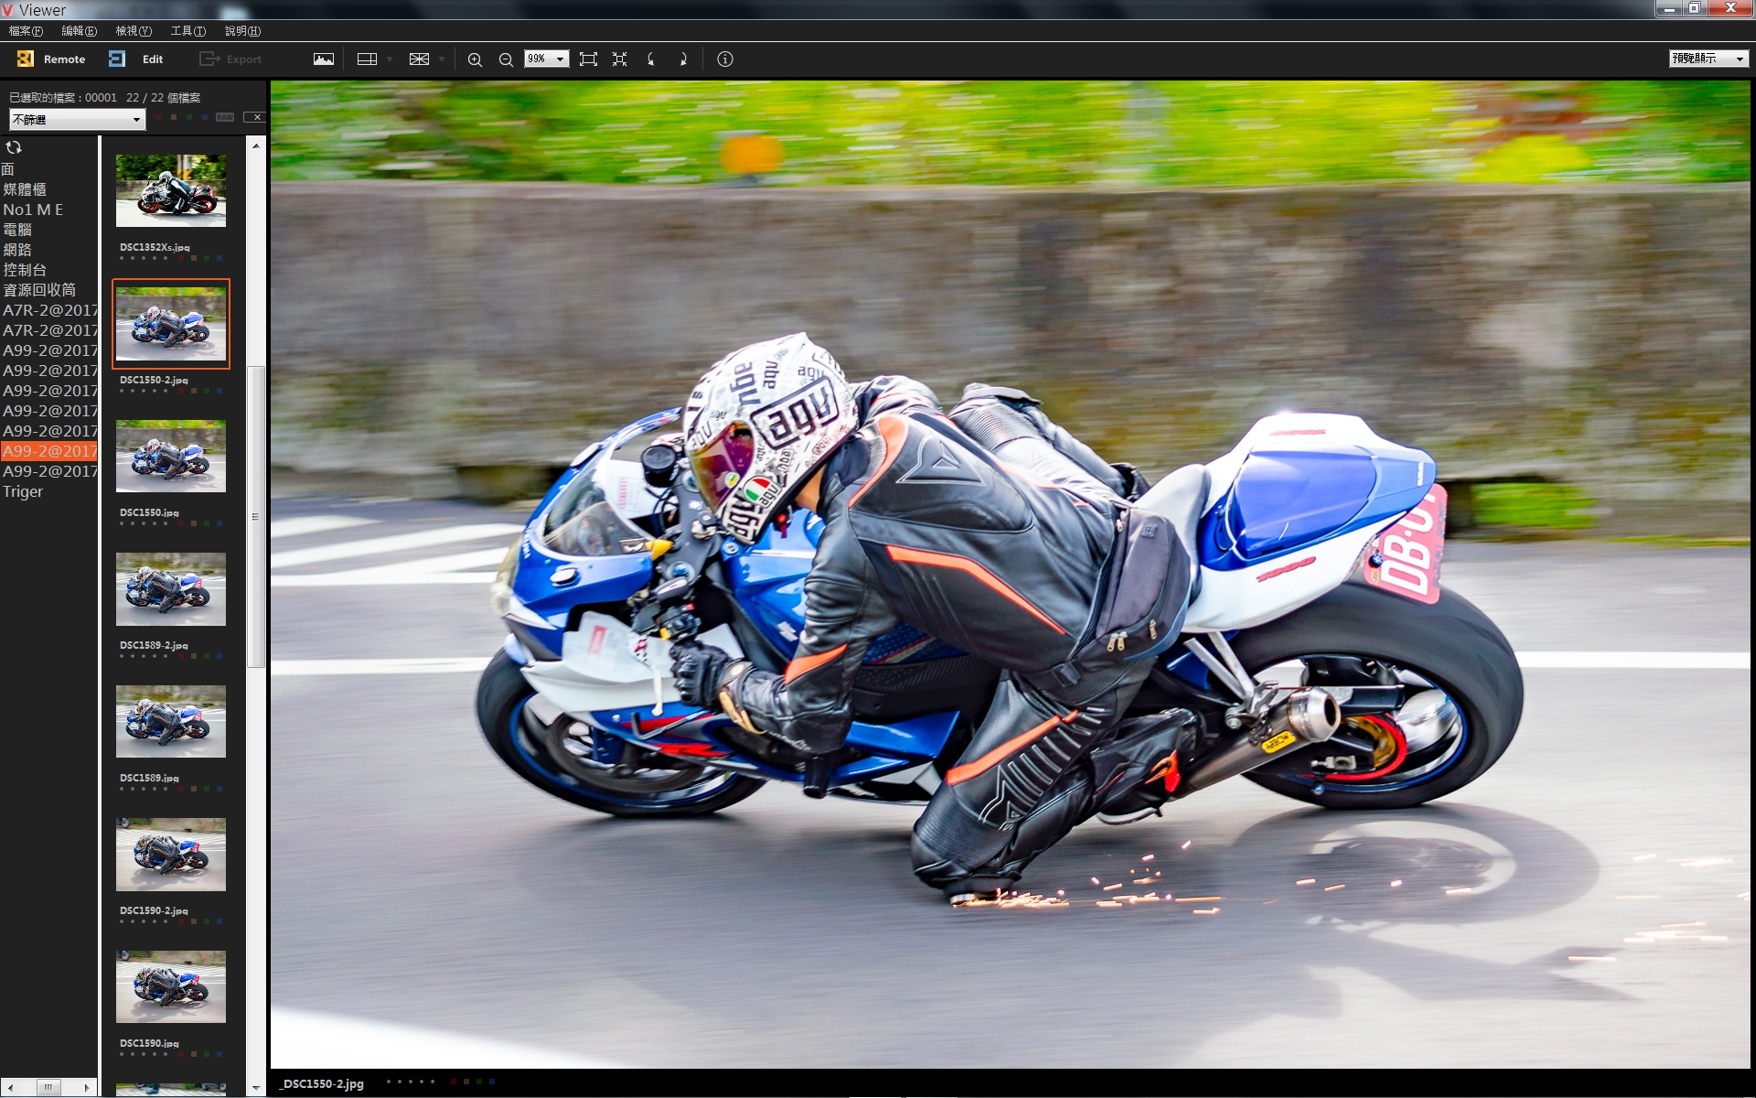Click folder tree horizontal scroll-right arrow
The image size is (1756, 1098).
[x=88, y=1088]
